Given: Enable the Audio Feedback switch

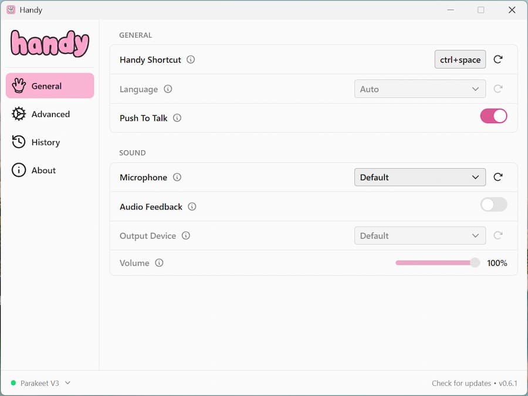Looking at the screenshot, I should coord(493,205).
